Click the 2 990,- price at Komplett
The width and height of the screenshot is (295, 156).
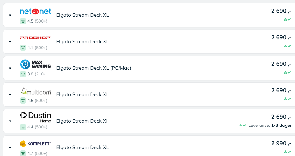point(281,143)
